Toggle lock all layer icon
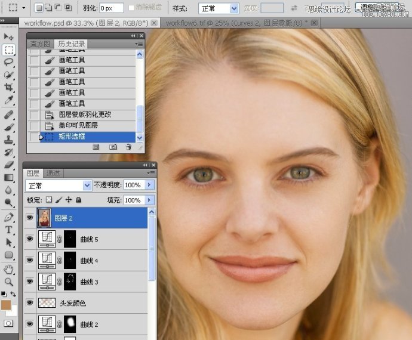412x340 pixels. tap(78, 200)
